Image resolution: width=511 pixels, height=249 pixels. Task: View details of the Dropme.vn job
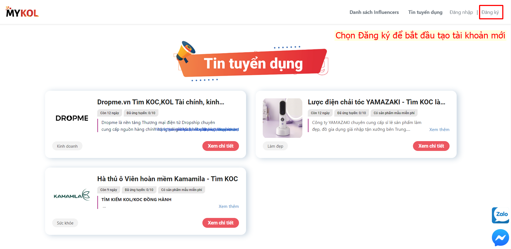pos(221,146)
